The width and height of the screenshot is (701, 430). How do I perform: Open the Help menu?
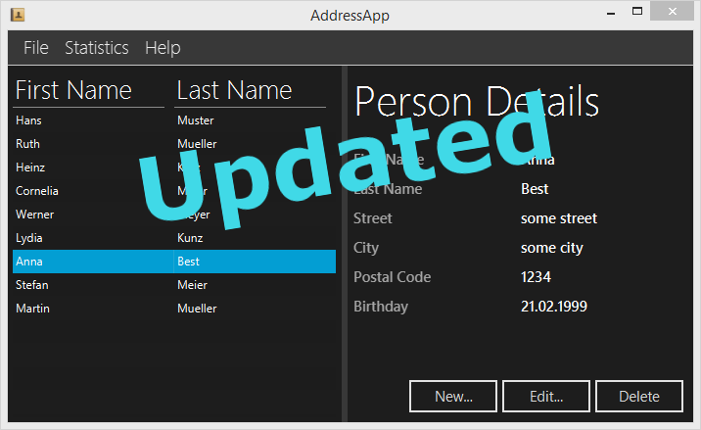pyautogui.click(x=163, y=47)
